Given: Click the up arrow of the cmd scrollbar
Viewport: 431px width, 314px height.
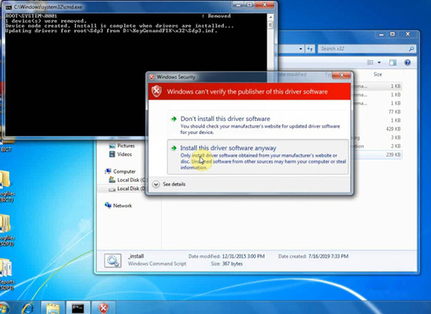Looking at the screenshot, I should point(271,17).
